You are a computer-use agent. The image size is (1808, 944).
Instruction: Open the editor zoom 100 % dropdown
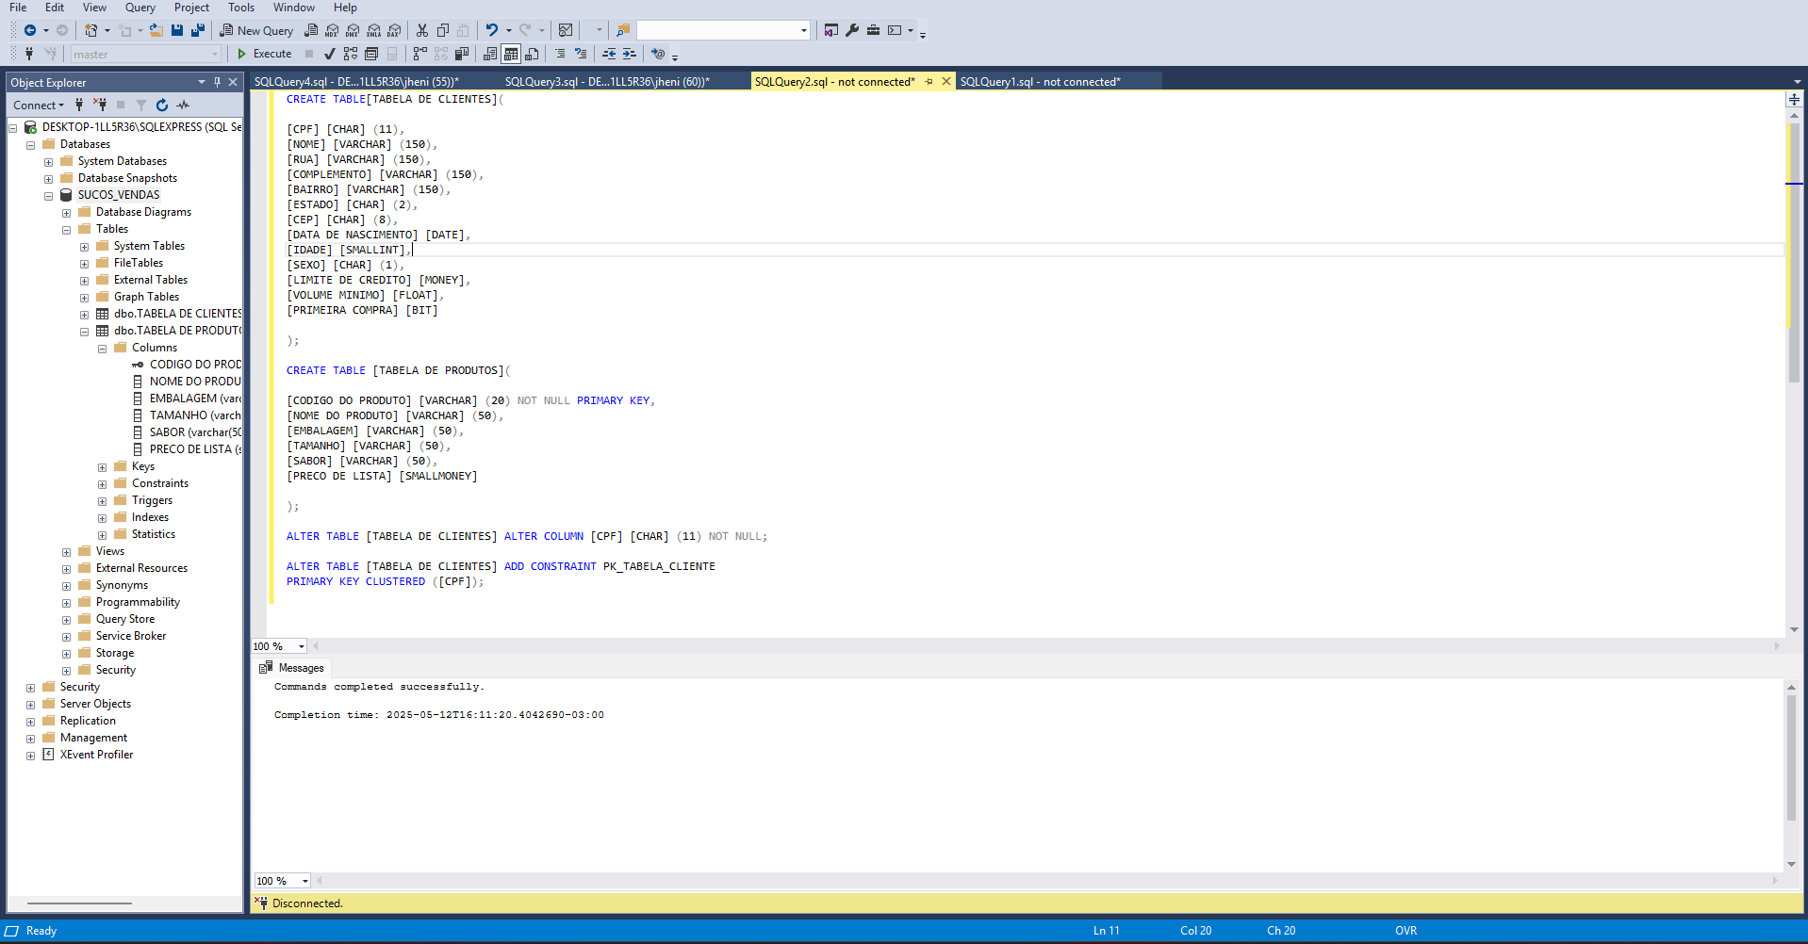(302, 646)
